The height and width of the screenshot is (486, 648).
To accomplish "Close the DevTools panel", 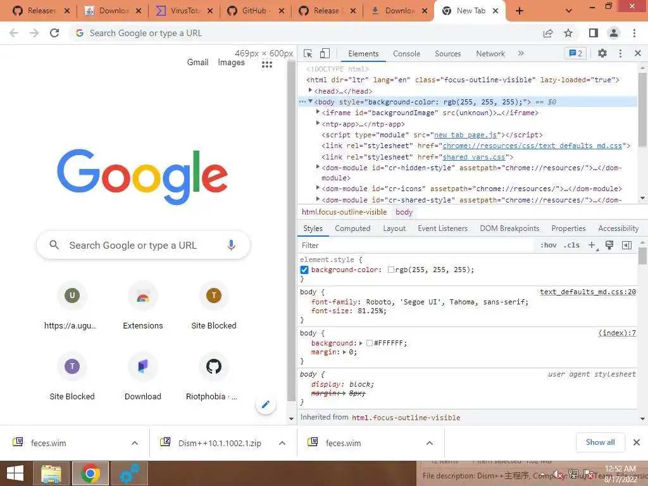I will [637, 53].
